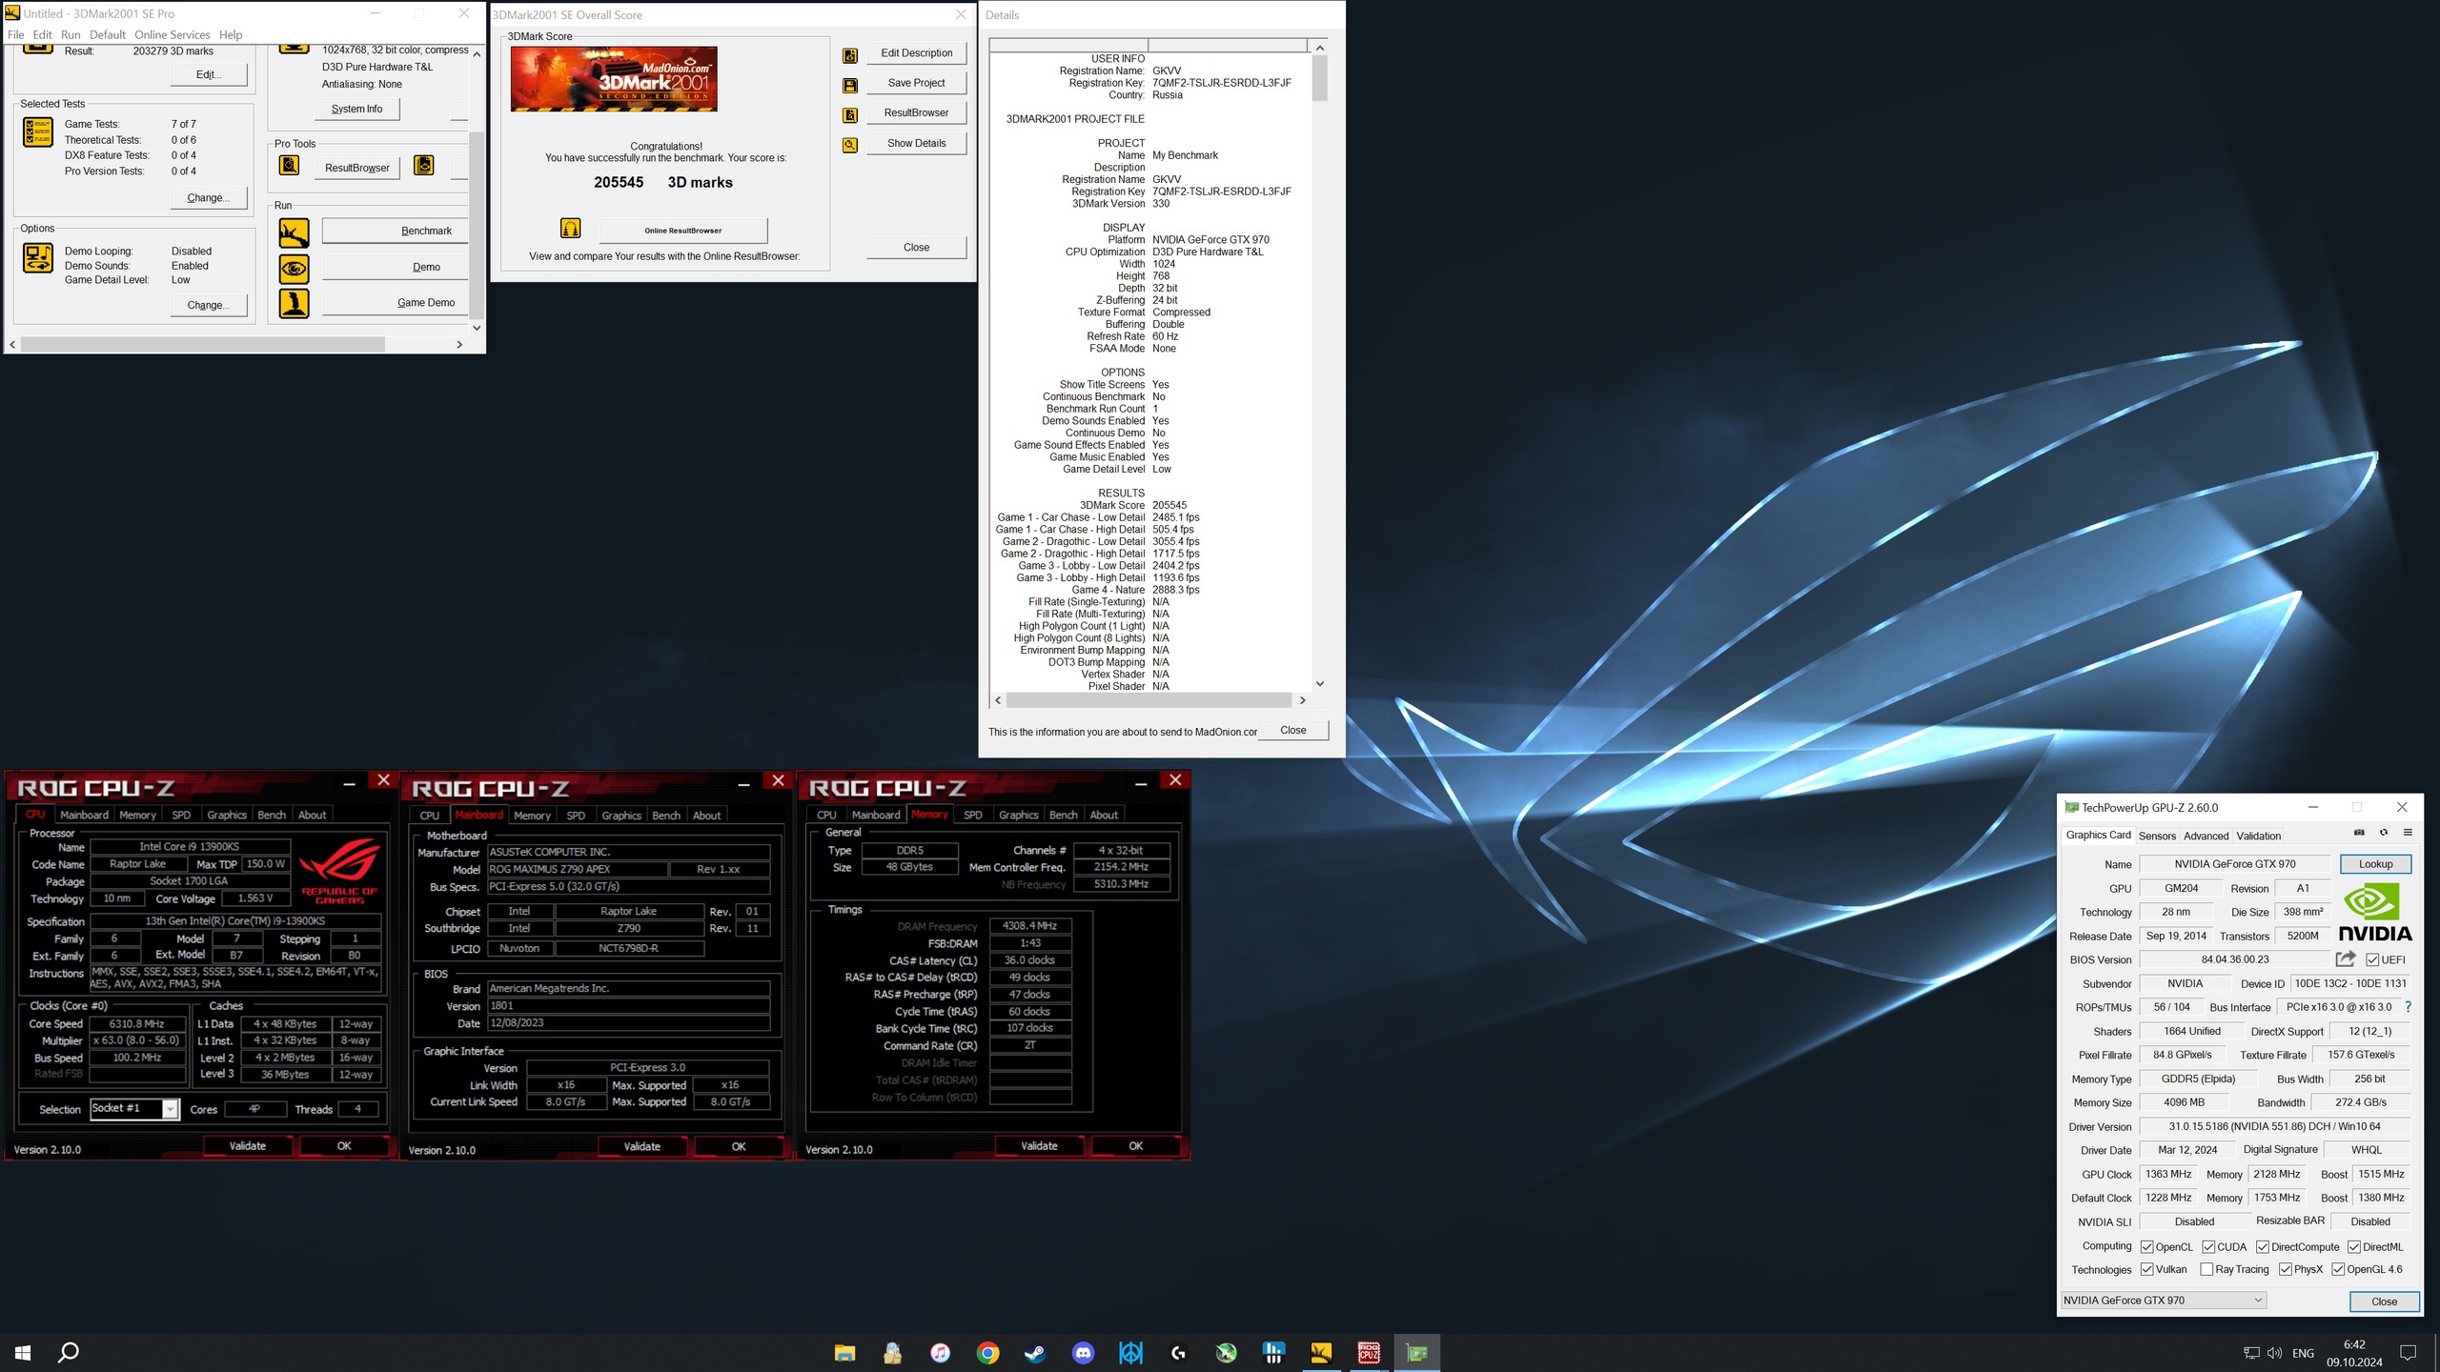Open File Explorer from taskbar
2440x1372 pixels.
844,1353
